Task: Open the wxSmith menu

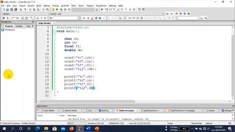Action: tap(65, 6)
